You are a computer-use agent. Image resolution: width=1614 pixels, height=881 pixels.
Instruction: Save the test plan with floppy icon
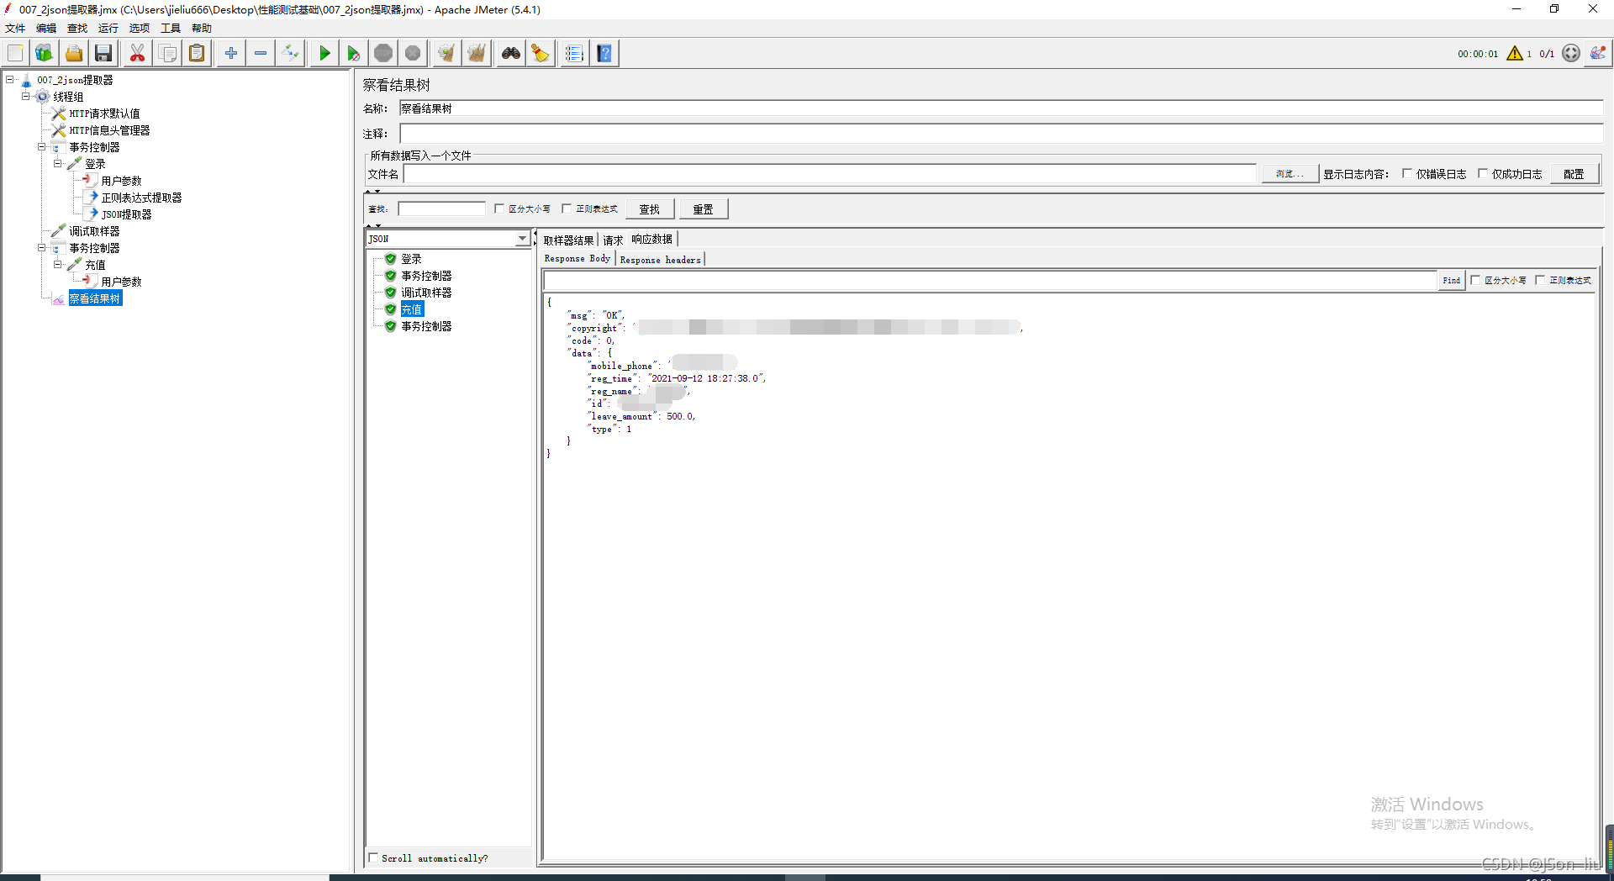(103, 53)
